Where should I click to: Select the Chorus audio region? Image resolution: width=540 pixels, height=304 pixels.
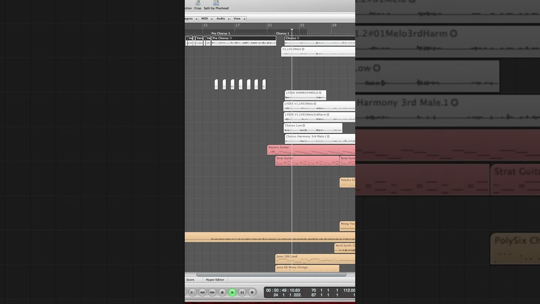pyautogui.click(x=320, y=41)
